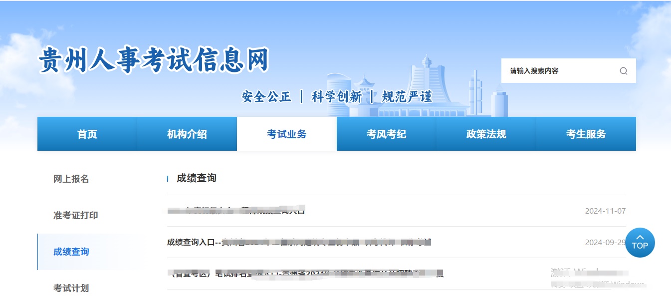Select the 首页 navigation tab
The height and width of the screenshot is (300, 671).
tap(87, 134)
